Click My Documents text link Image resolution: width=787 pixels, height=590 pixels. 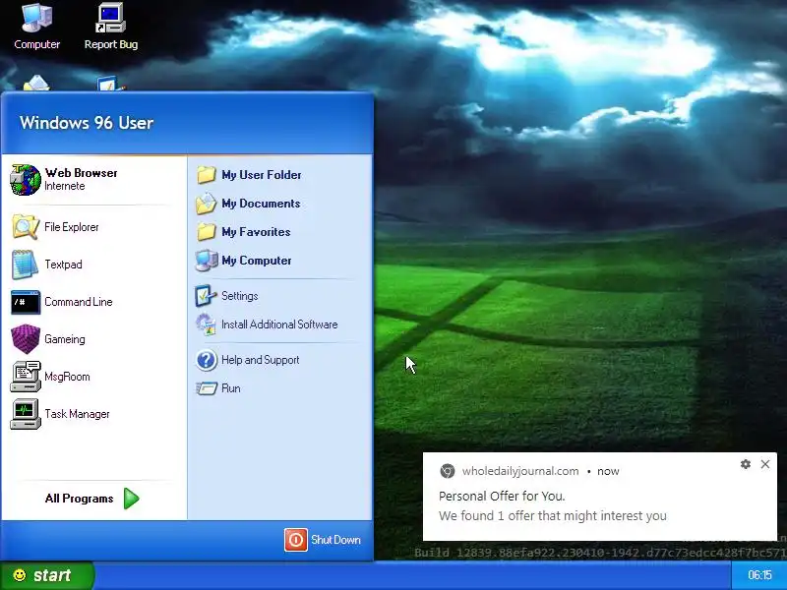(x=261, y=204)
